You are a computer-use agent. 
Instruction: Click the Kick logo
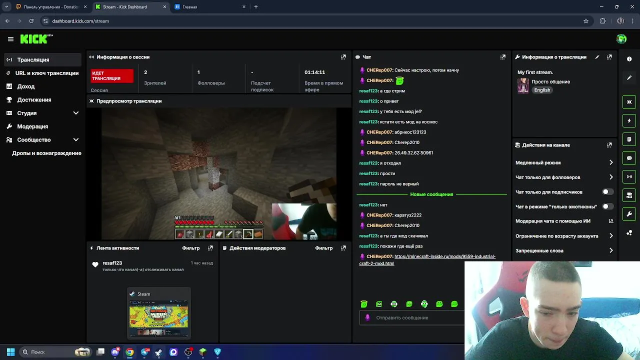36,39
